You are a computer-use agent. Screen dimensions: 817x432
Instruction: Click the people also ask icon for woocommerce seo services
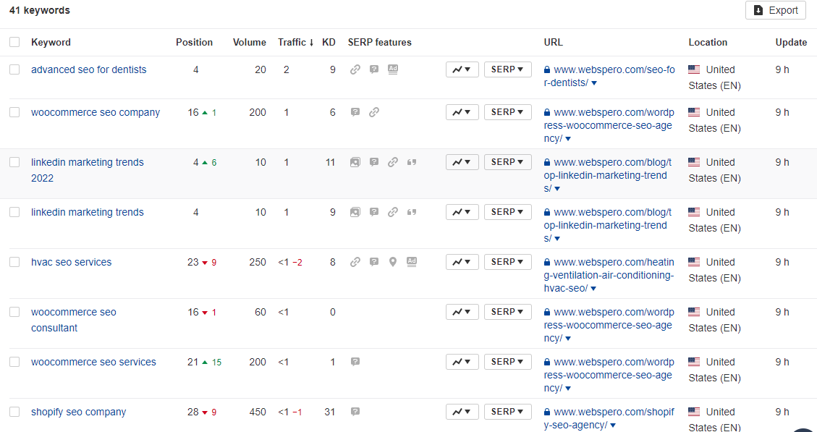(355, 362)
